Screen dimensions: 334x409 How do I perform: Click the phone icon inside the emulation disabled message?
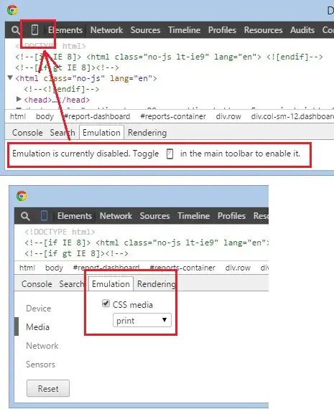(x=170, y=154)
